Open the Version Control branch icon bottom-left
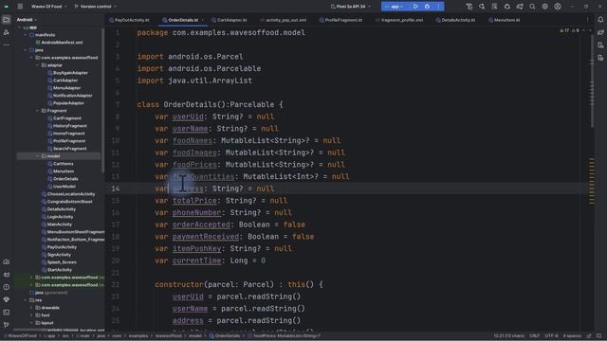 click(x=7, y=325)
